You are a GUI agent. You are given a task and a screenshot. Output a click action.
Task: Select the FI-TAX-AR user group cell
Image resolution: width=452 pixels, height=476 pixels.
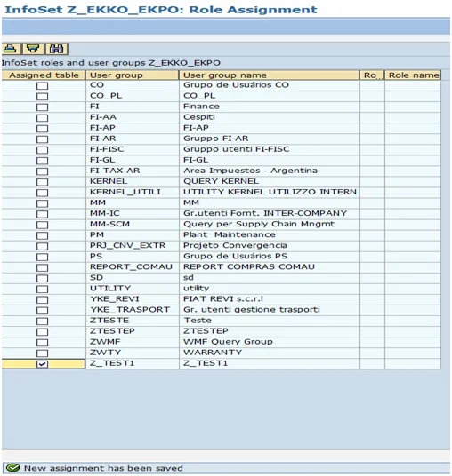coord(133,171)
